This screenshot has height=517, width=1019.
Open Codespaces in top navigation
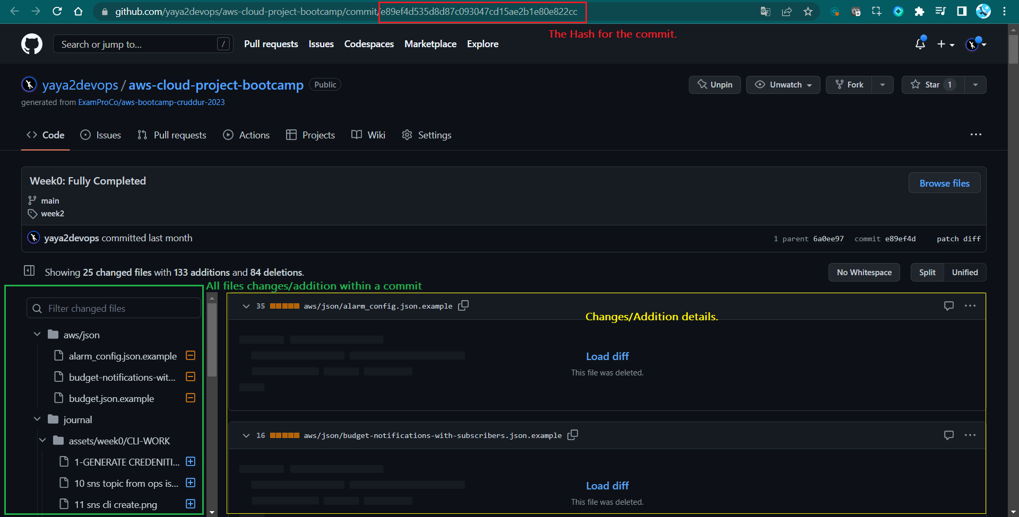[x=369, y=44]
